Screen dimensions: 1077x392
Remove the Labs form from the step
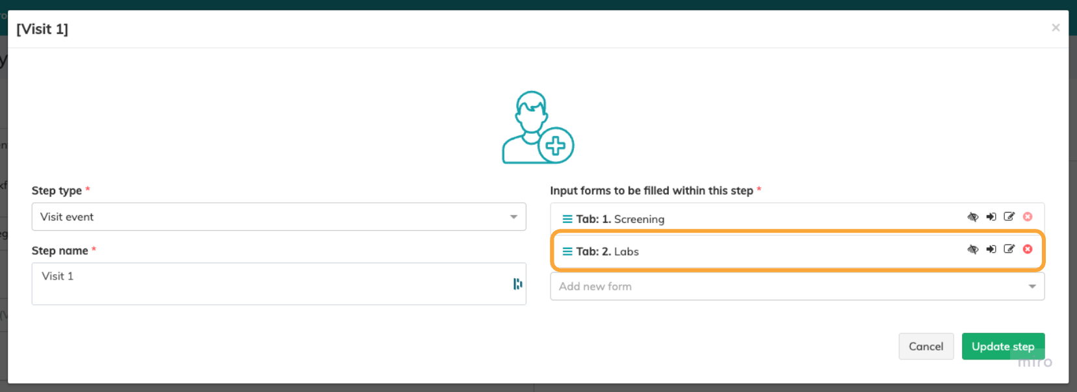pyautogui.click(x=1028, y=250)
